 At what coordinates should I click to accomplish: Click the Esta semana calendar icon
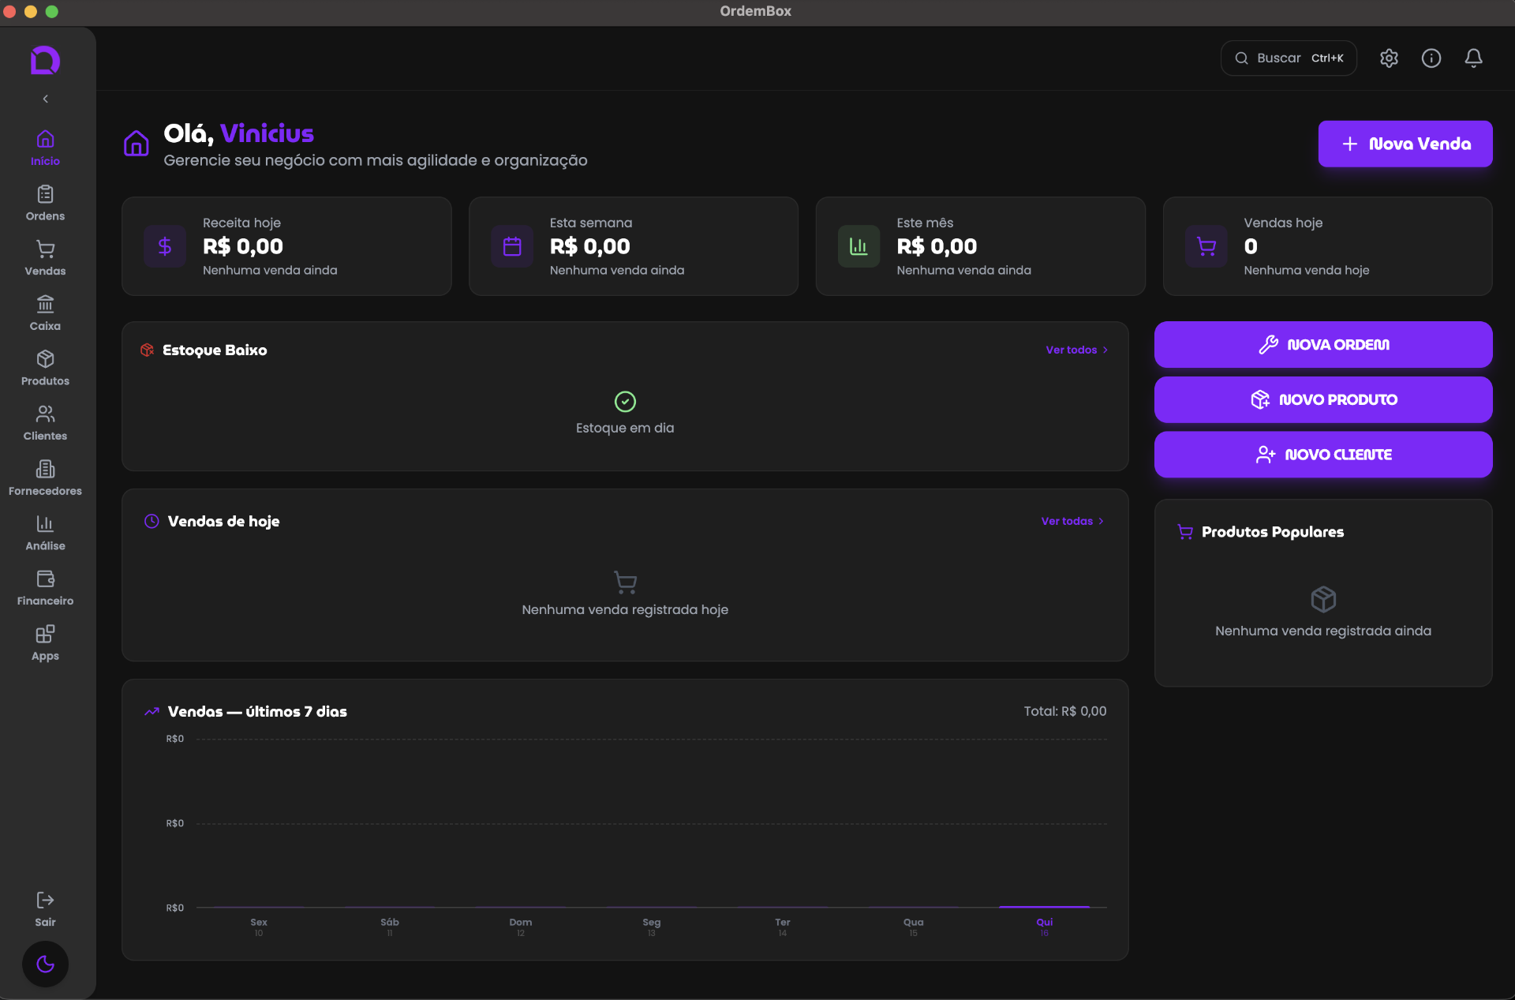click(x=512, y=246)
